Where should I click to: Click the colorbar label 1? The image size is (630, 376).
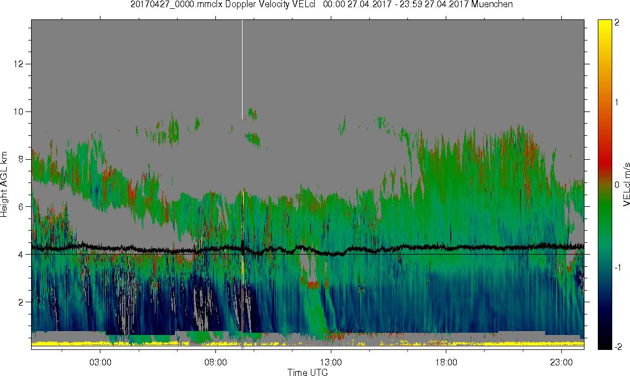pos(617,103)
